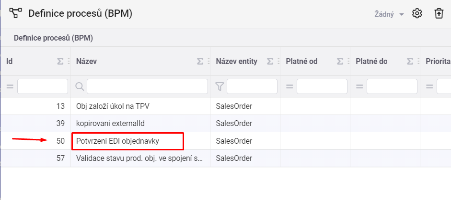451x200 pixels.
Task: Click the sigma icon in Id column
Action: click(x=60, y=61)
